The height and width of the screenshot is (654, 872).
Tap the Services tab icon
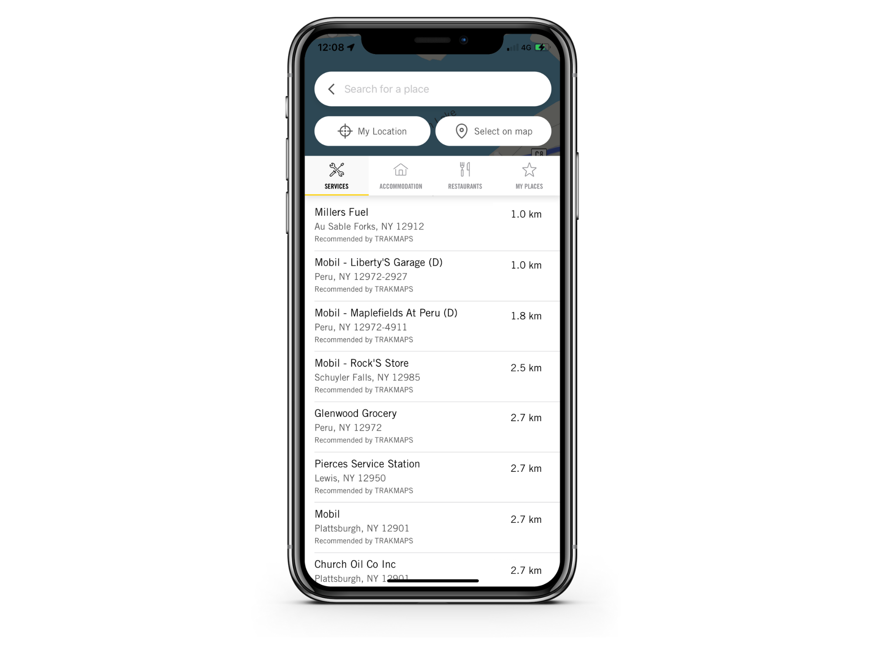[x=337, y=173]
